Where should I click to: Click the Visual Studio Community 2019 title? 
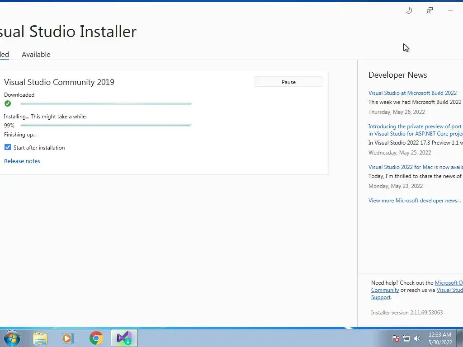coord(59,82)
